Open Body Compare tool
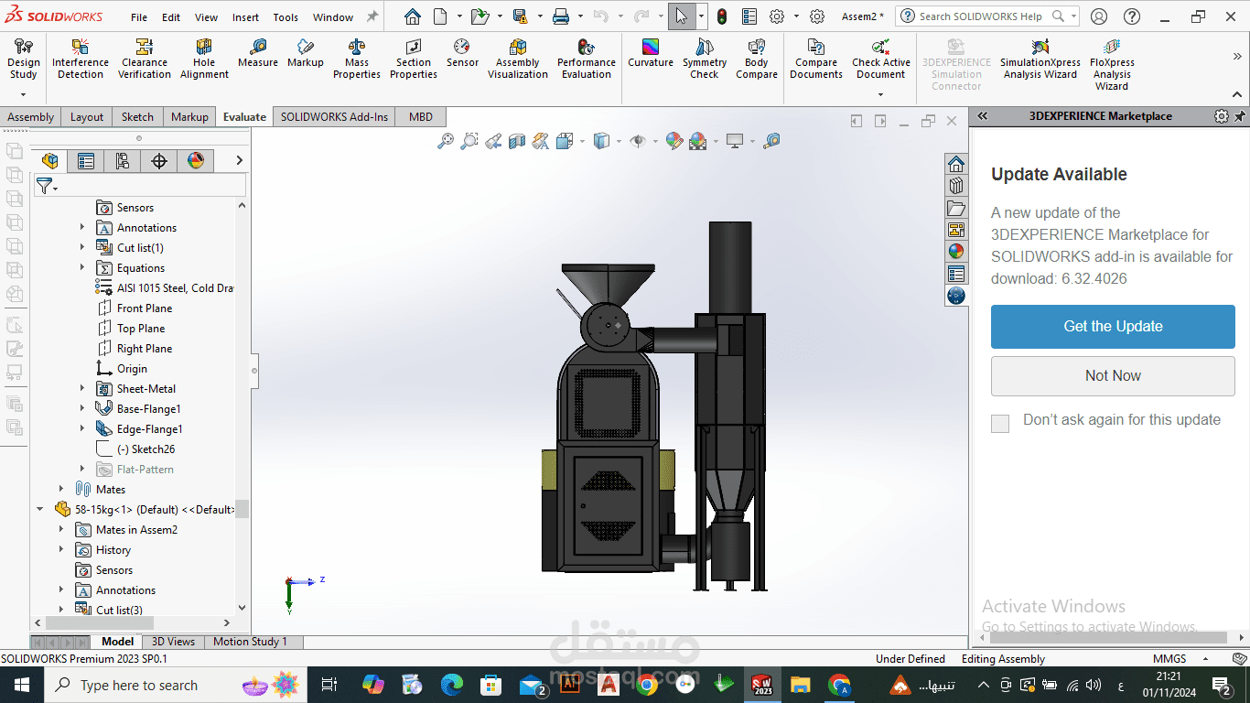This screenshot has height=703, width=1250. pos(757,59)
